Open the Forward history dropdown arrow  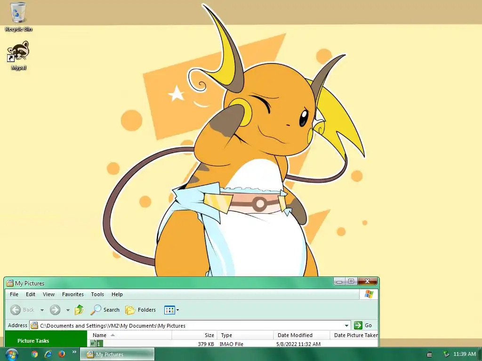68,310
